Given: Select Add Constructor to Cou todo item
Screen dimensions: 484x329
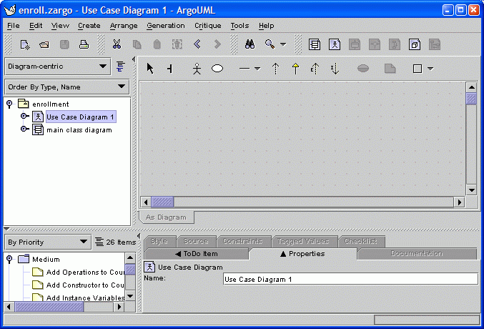Looking at the screenshot, I should click(85, 285).
